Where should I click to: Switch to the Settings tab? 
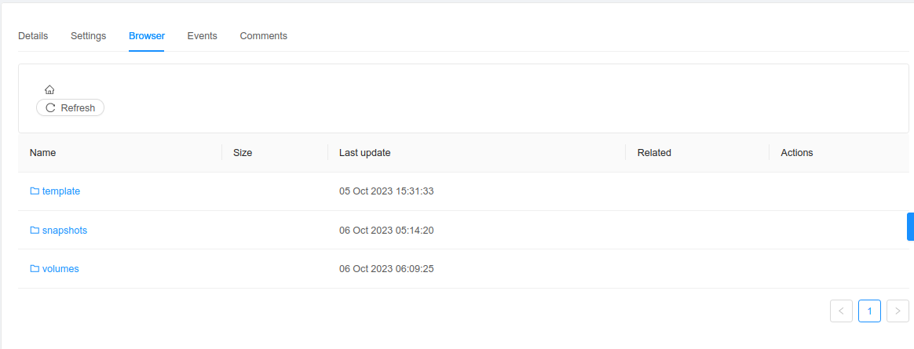pyautogui.click(x=88, y=36)
